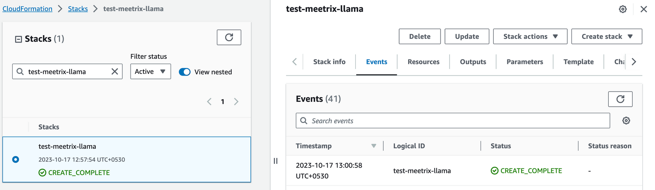655x190 pixels.
Task: Click the test-meetrix-llama logical ID cell
Action: (x=422, y=171)
